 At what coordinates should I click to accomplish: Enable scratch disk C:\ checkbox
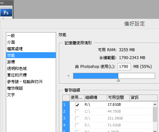click(77, 112)
